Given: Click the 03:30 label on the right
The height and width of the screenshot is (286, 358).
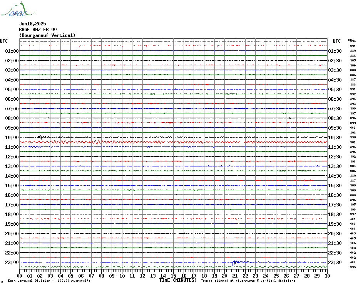Looking at the screenshot, I should click(x=335, y=70).
